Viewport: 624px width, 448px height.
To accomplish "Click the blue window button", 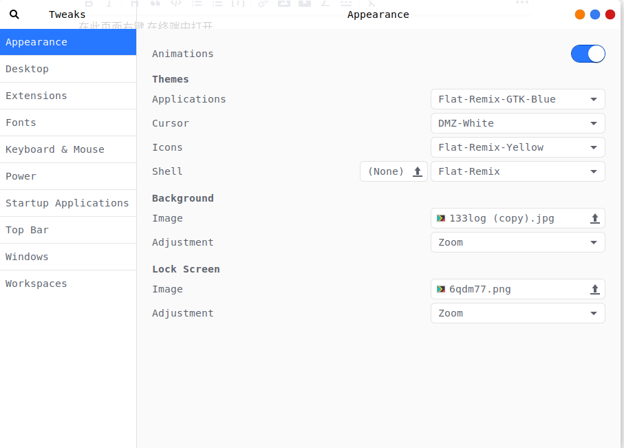I will (595, 14).
